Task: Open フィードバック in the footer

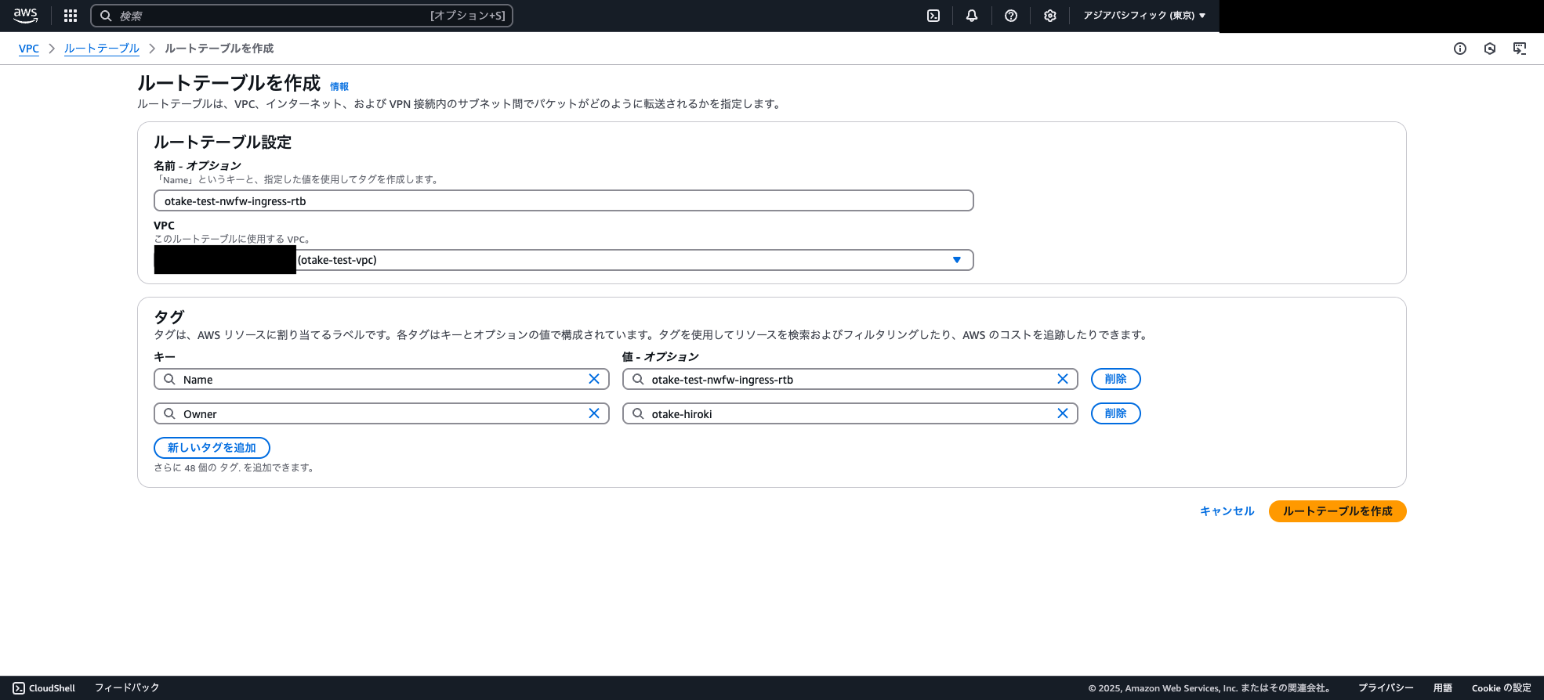Action: [127, 687]
